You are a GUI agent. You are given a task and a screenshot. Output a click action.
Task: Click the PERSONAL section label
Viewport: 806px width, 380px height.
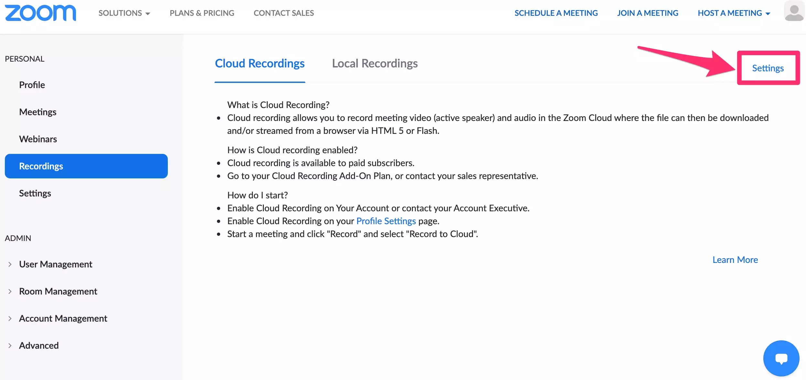pos(25,59)
